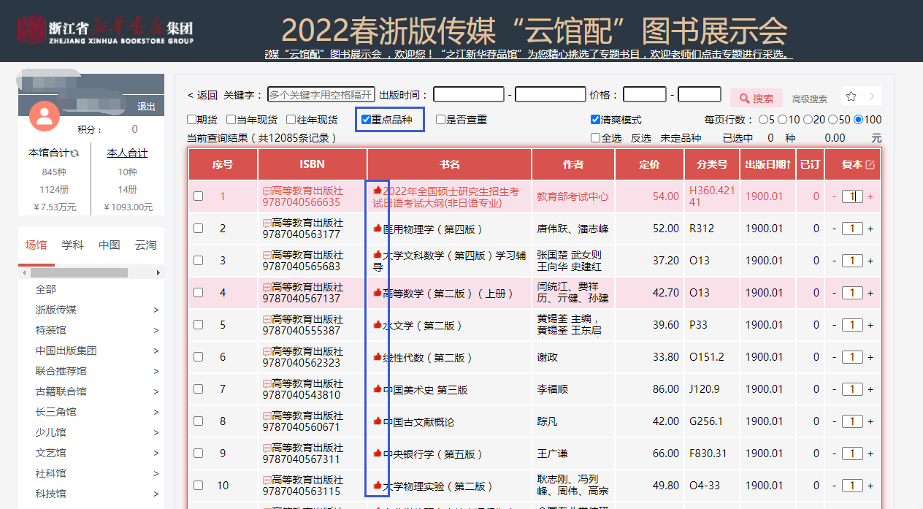Image resolution: width=923 pixels, height=509 pixels.
Task: Tick the checkbox for row 6
Action: click(x=198, y=357)
